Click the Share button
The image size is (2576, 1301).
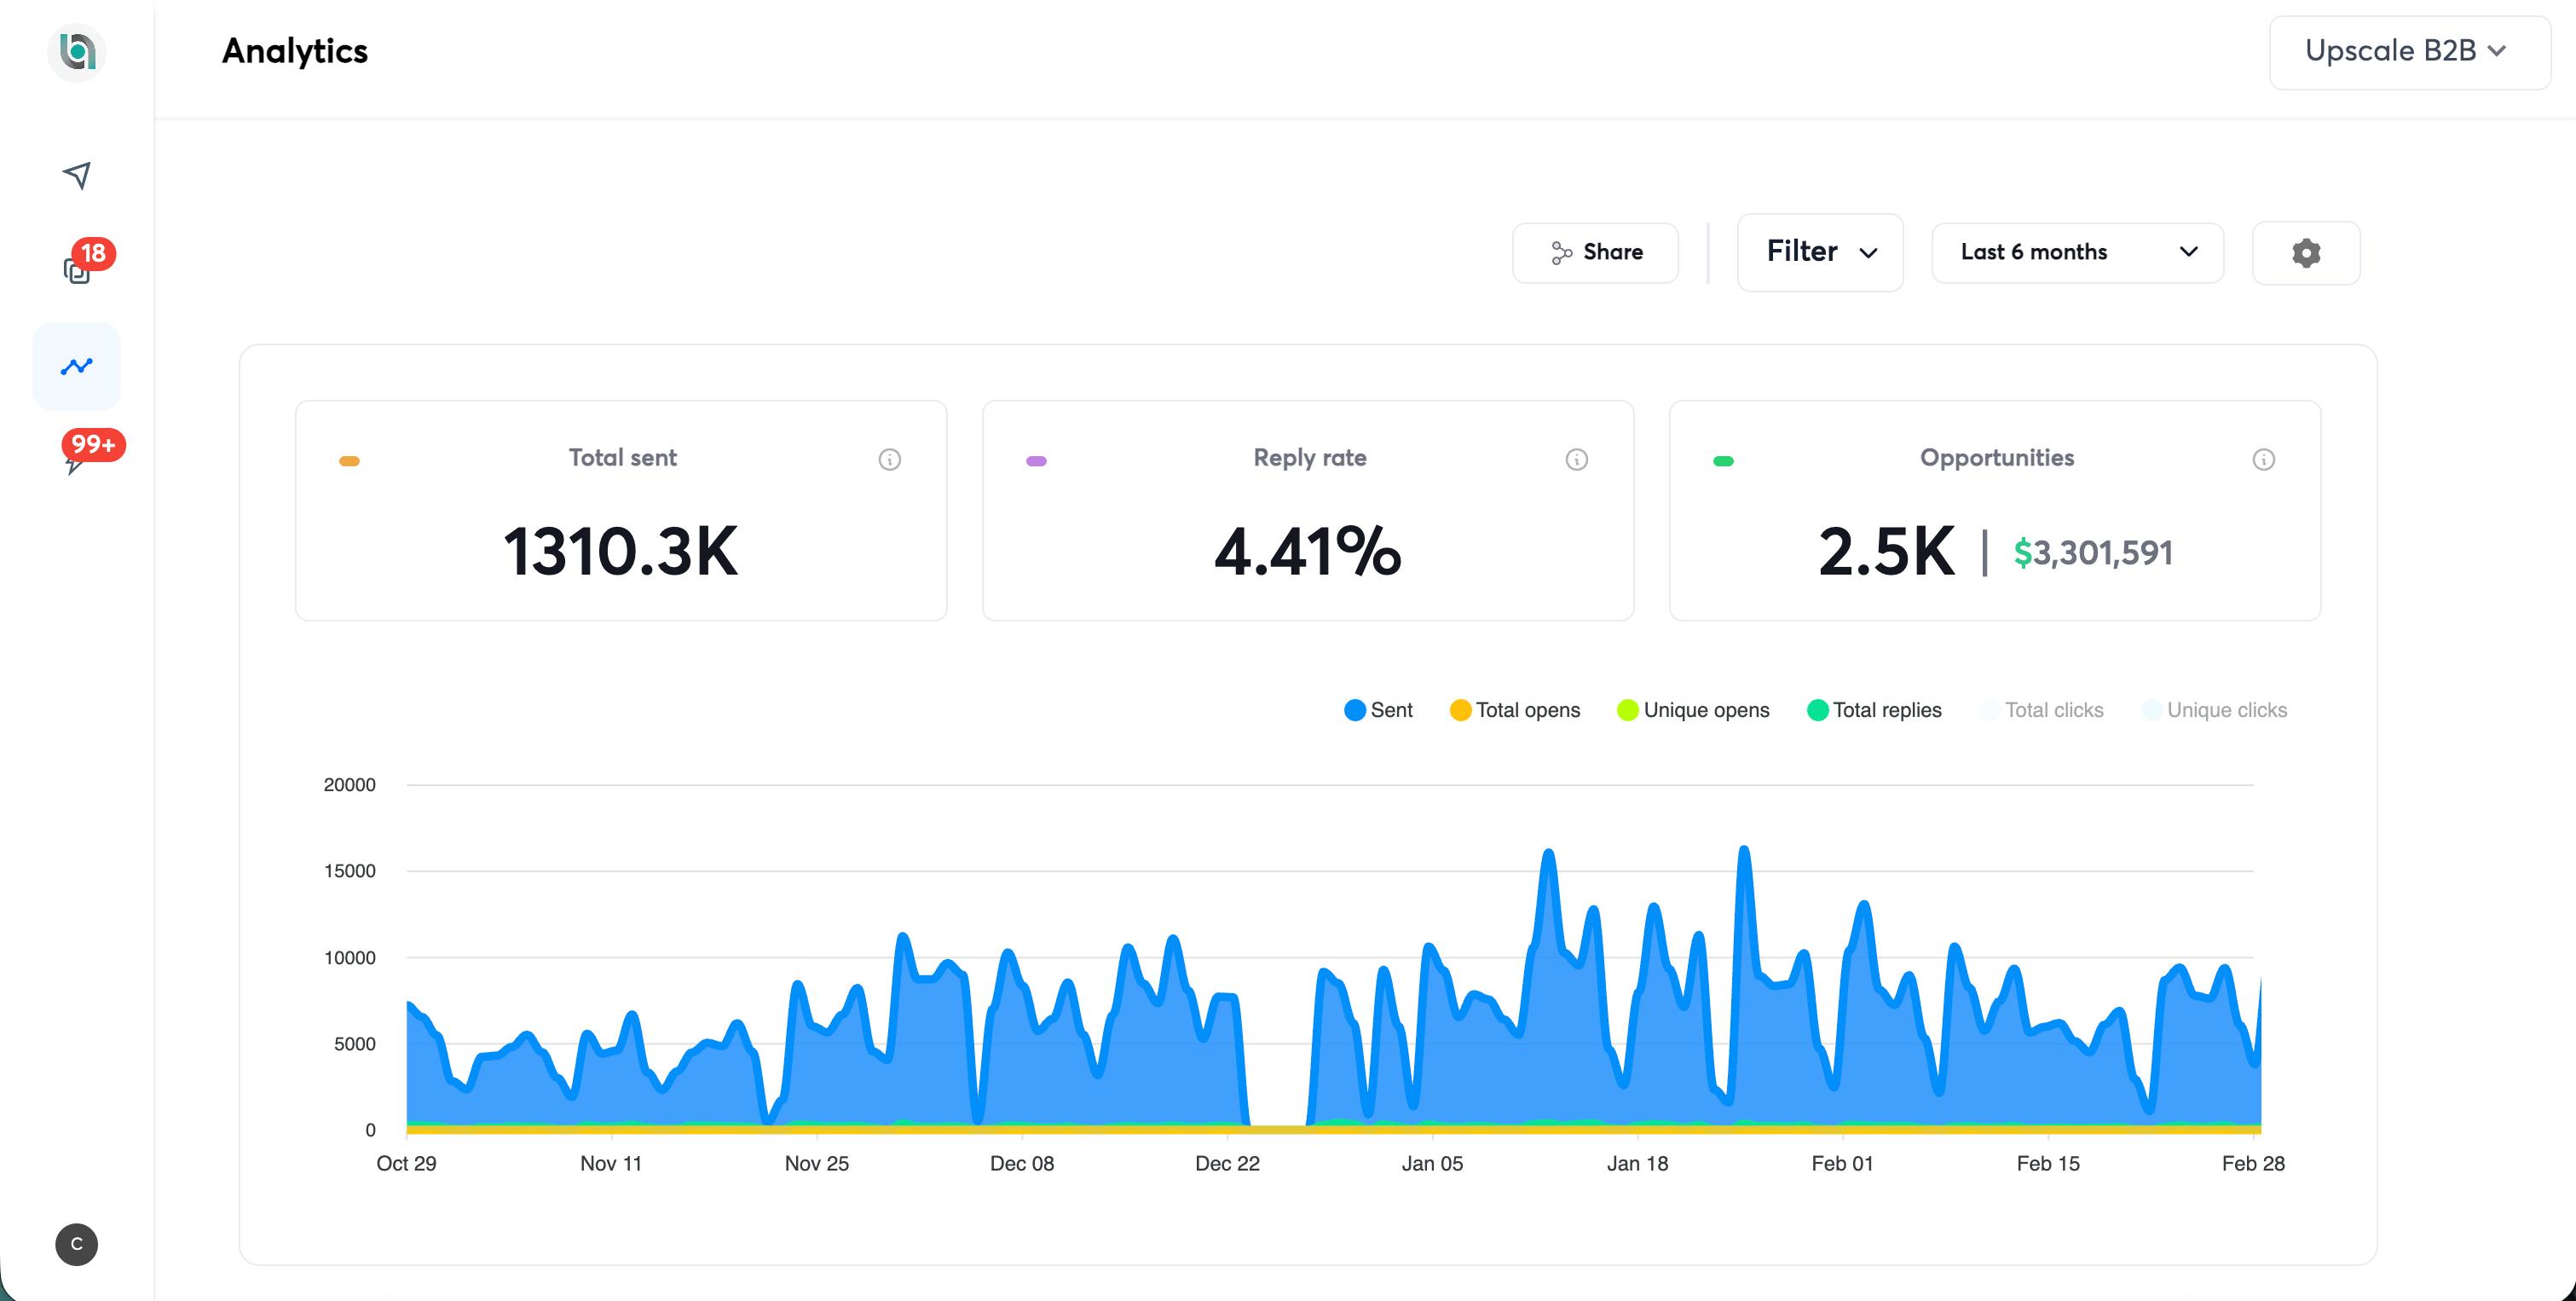(1595, 252)
